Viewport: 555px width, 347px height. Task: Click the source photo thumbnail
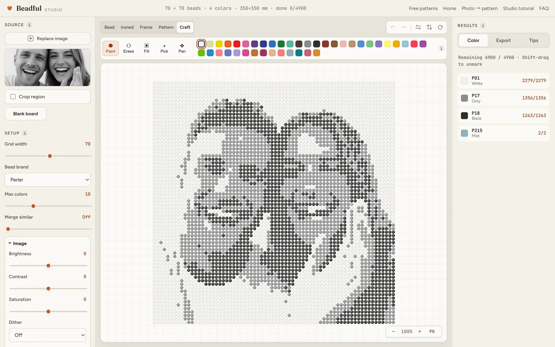[x=48, y=67]
